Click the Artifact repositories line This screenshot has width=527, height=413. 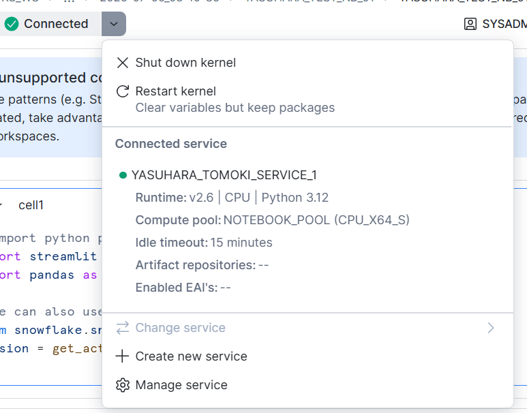[x=202, y=265]
